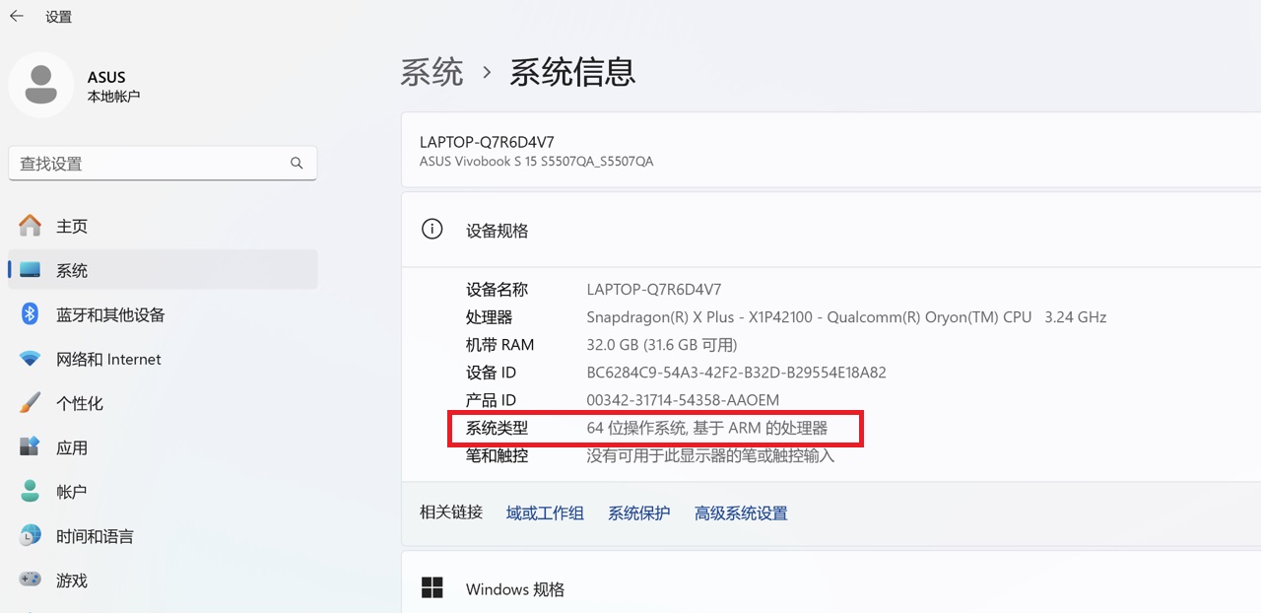Viewport: 1261px width, 614px height.
Task: Open 域或工作组 link
Action: (x=545, y=513)
